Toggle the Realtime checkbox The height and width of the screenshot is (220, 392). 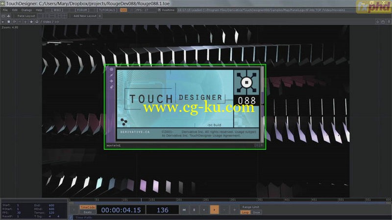pyautogui.click(x=159, y=10)
